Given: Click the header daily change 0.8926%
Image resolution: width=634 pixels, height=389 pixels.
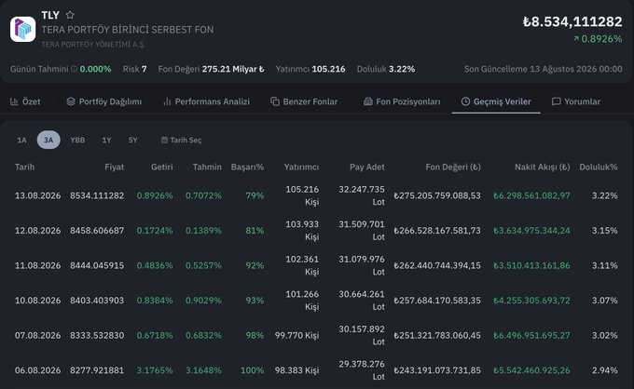Looking at the screenshot, I should (598, 39).
